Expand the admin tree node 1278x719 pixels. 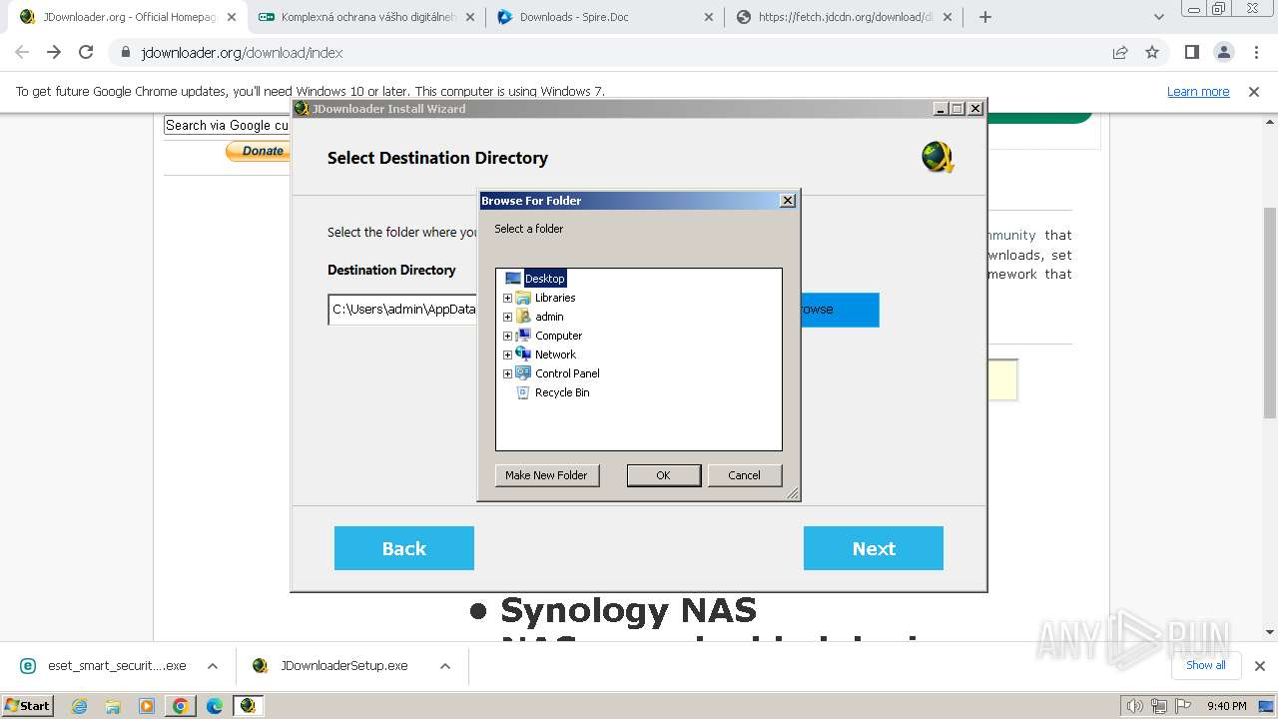[x=507, y=317]
